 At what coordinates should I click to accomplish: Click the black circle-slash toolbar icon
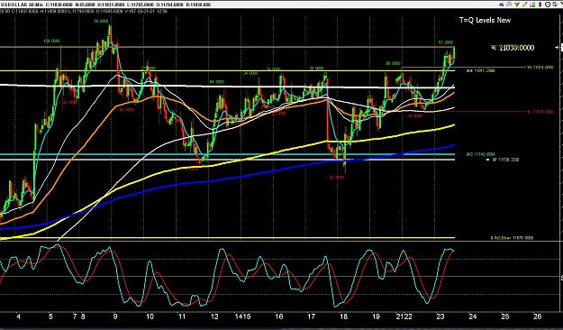pyautogui.click(x=548, y=5)
